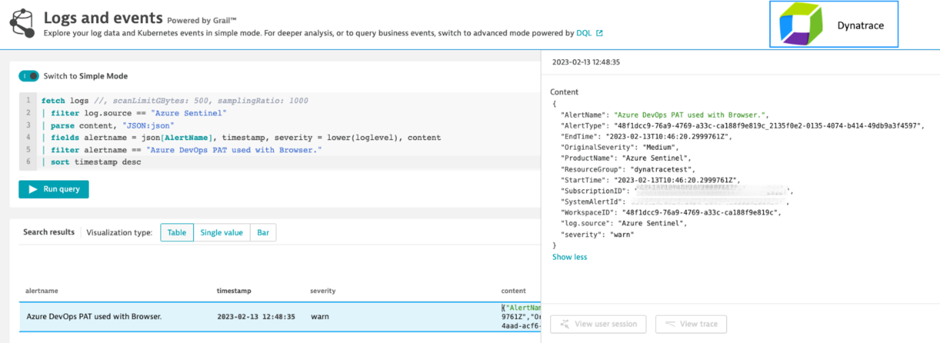Screen dimensions: 940x343
Task: Sort by the timestamp column header
Action: click(234, 291)
